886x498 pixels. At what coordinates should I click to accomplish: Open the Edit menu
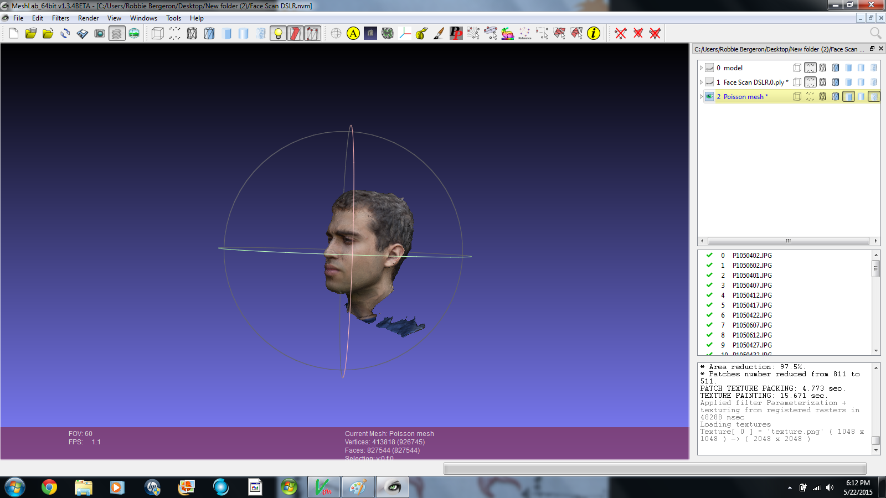pos(38,18)
